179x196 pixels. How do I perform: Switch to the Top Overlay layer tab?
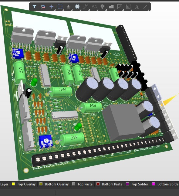[24, 184]
